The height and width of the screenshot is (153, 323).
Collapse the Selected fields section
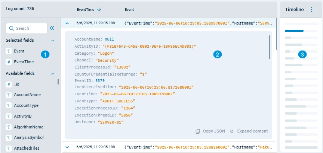click(x=53, y=40)
